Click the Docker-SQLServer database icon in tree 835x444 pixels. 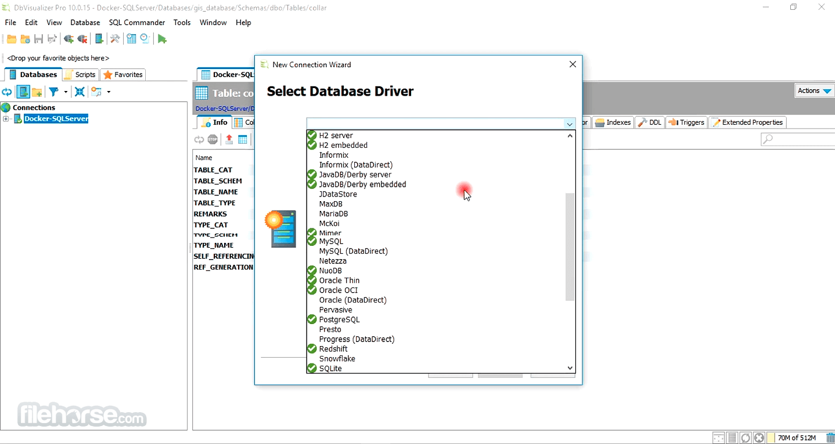point(18,119)
